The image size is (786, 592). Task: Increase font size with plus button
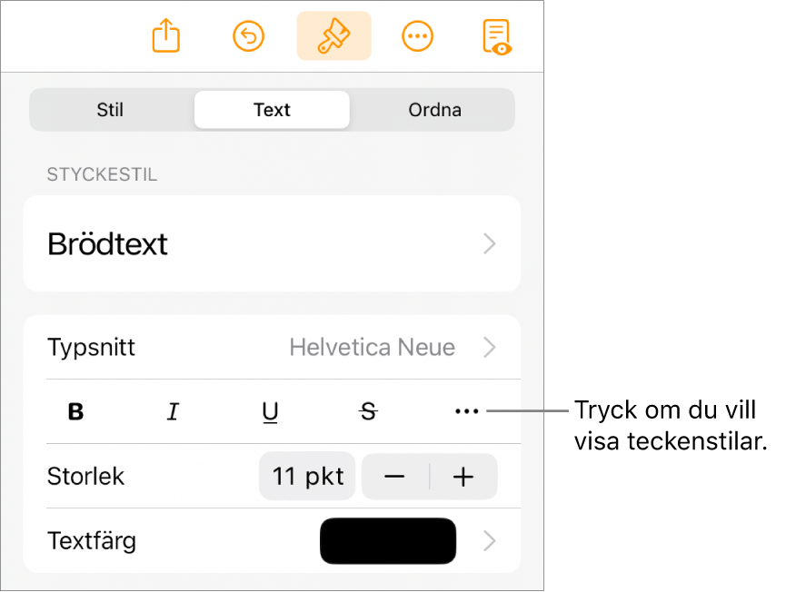[x=463, y=477]
